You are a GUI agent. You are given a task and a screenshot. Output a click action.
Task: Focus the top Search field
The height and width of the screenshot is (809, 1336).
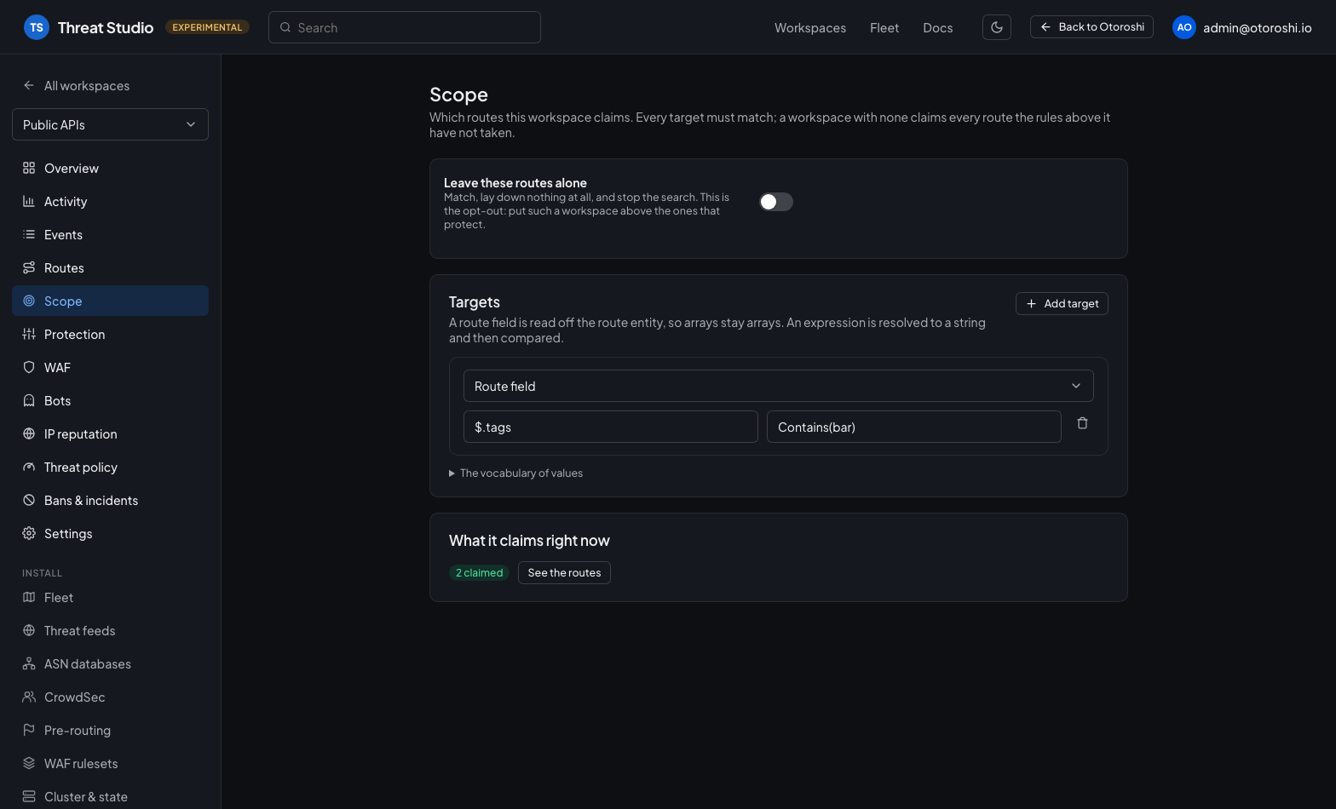pos(405,27)
